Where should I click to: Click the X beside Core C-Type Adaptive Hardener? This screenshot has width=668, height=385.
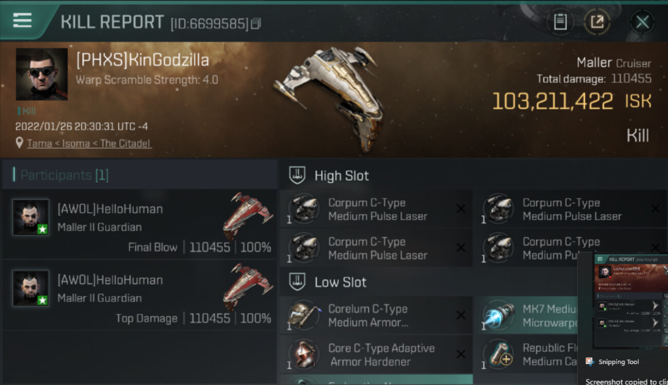461,354
